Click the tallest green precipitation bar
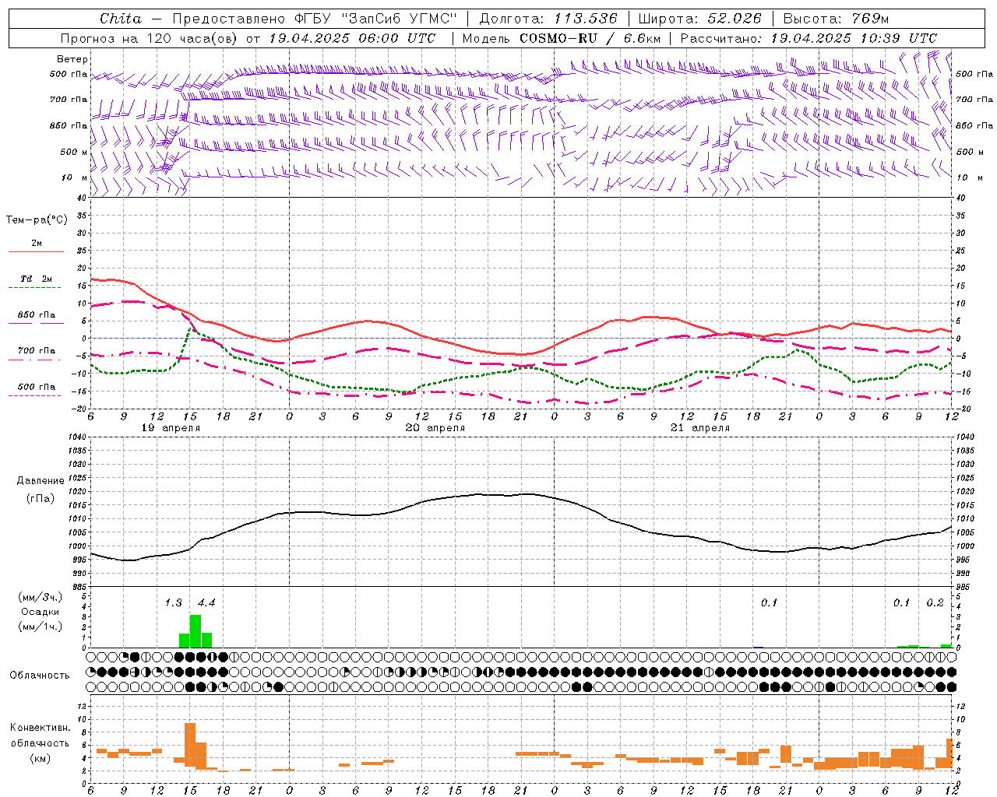Screen dimensions: 997x797 (196, 631)
